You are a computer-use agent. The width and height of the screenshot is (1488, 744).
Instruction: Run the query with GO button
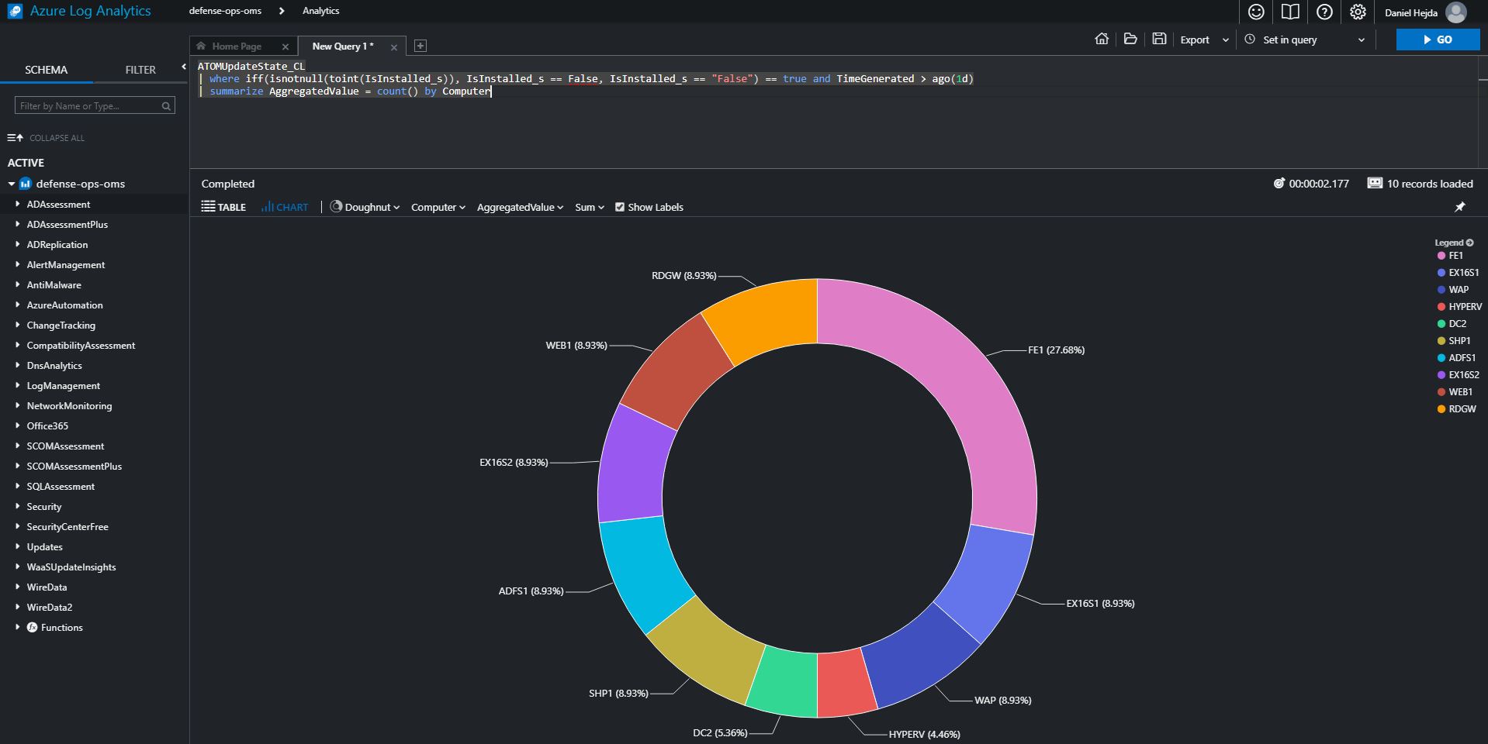pyautogui.click(x=1438, y=40)
